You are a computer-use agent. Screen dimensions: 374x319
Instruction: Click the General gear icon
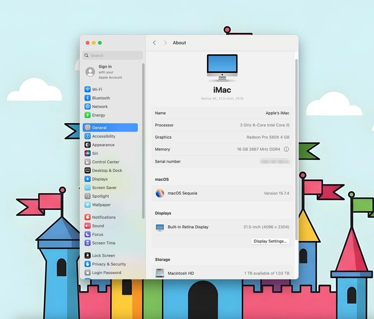[88, 128]
